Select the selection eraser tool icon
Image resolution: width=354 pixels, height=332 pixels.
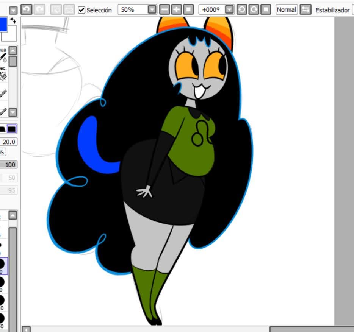tap(4, 76)
